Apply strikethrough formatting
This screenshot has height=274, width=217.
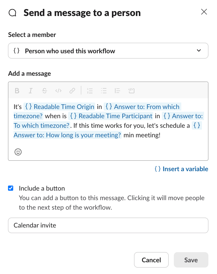tap(44, 91)
